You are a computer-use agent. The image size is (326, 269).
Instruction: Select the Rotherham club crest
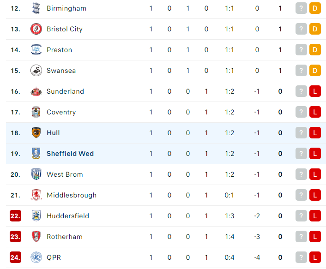pos(36,237)
